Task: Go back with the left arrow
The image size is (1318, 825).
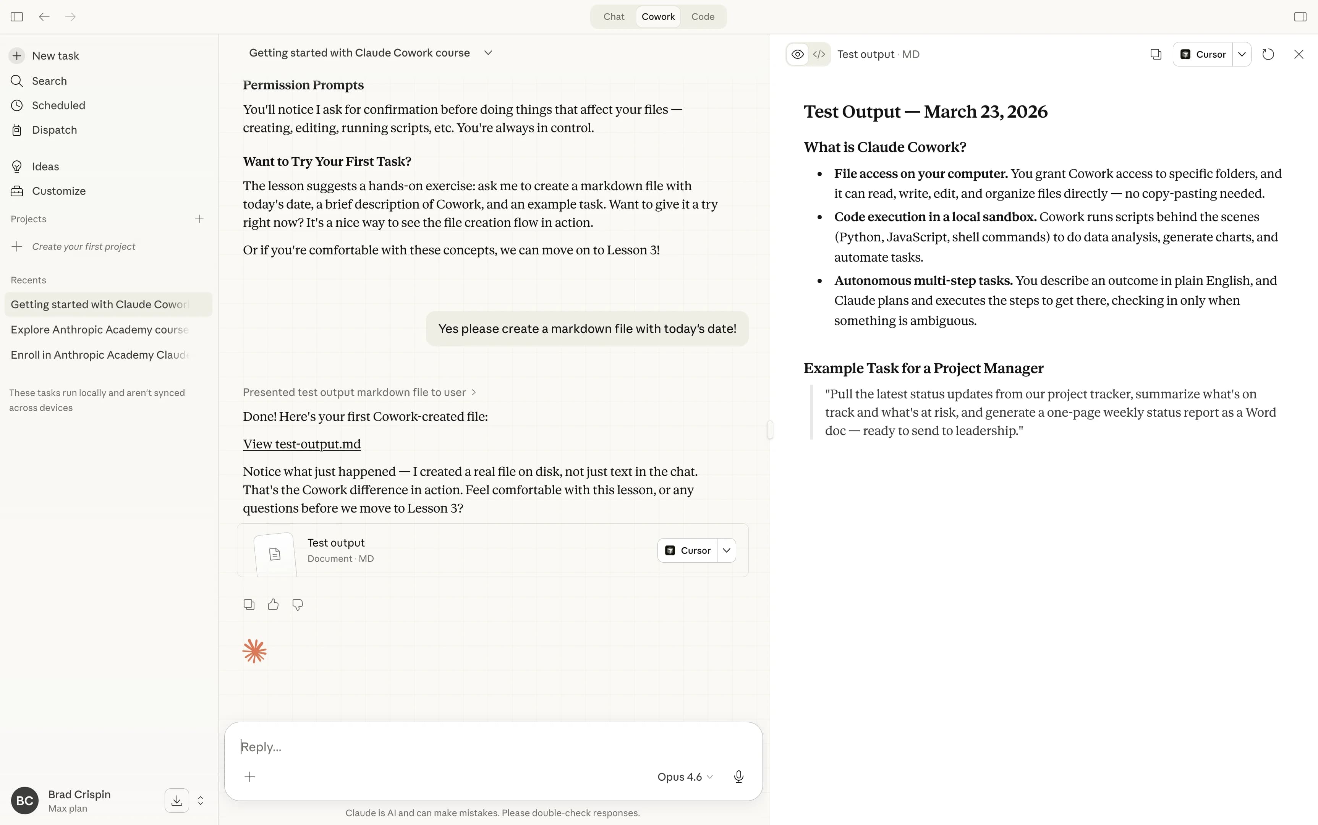Action: click(44, 16)
